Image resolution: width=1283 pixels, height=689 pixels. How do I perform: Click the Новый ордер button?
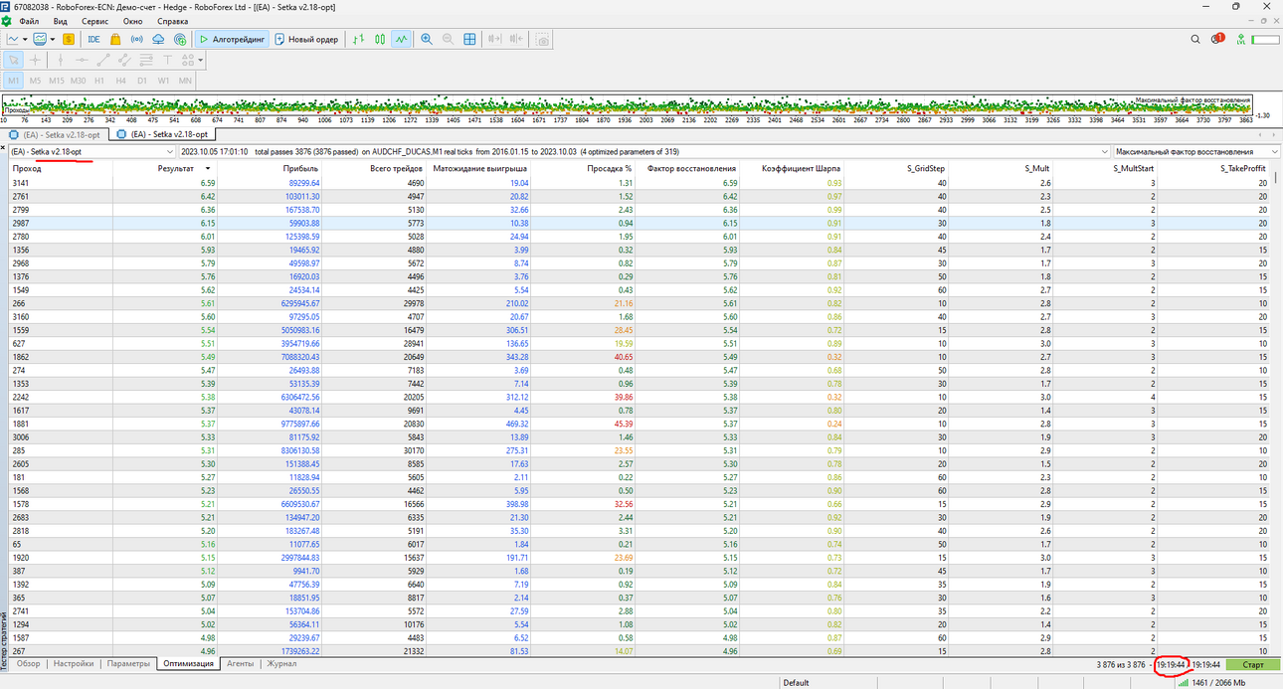point(307,40)
